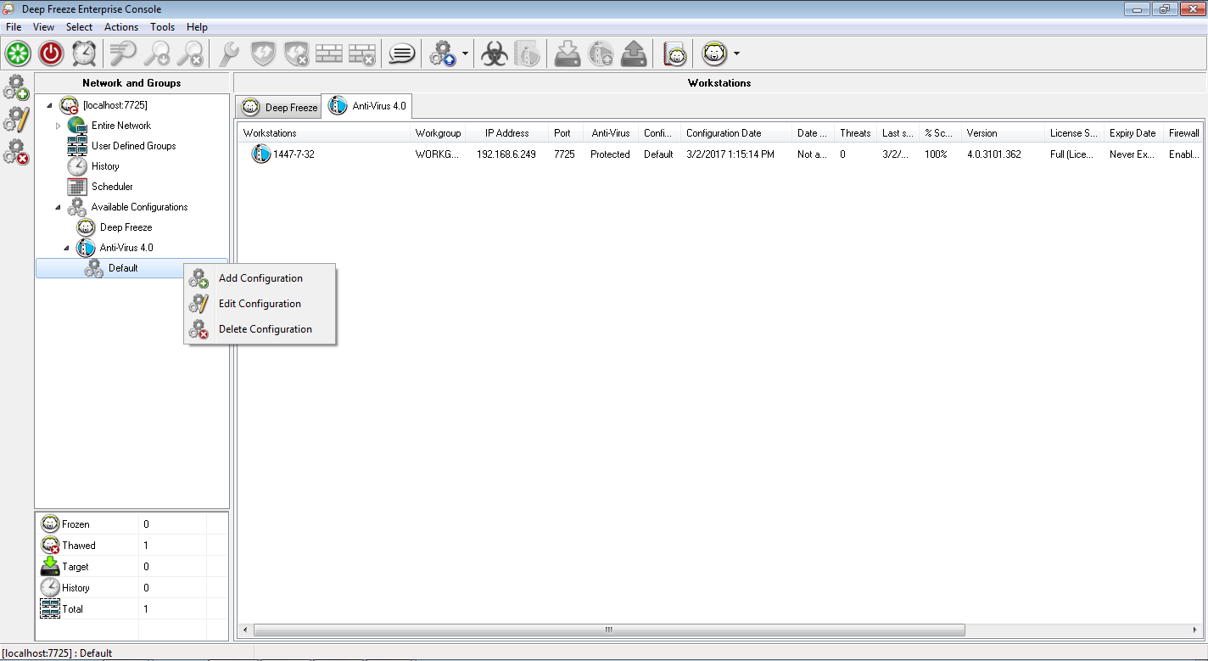The image size is (1208, 661).
Task: Click the wrench toolbar icon
Action: tap(229, 53)
